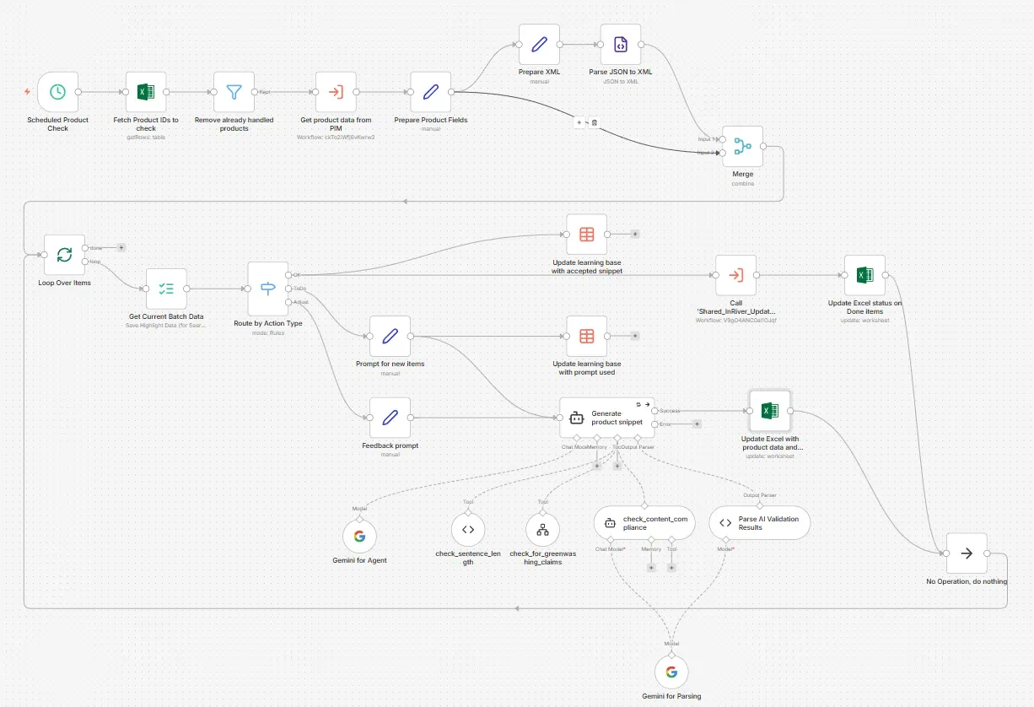Click the robot icon on Generate product snippet
This screenshot has width=1034, height=707.
click(x=575, y=418)
